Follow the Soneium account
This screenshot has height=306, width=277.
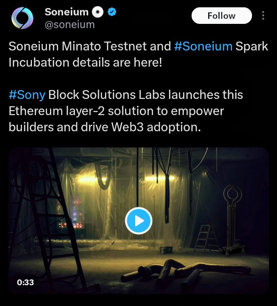click(x=222, y=16)
